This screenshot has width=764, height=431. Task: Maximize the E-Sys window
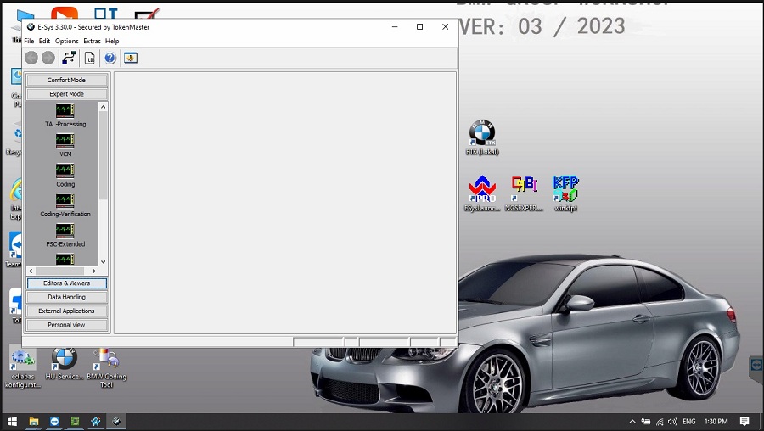click(419, 27)
